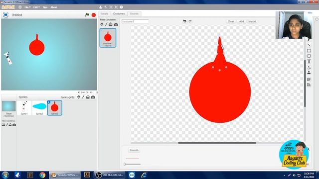Screen dimensions: 319x179
Task: Click the Smooth button
Action: 134,150
